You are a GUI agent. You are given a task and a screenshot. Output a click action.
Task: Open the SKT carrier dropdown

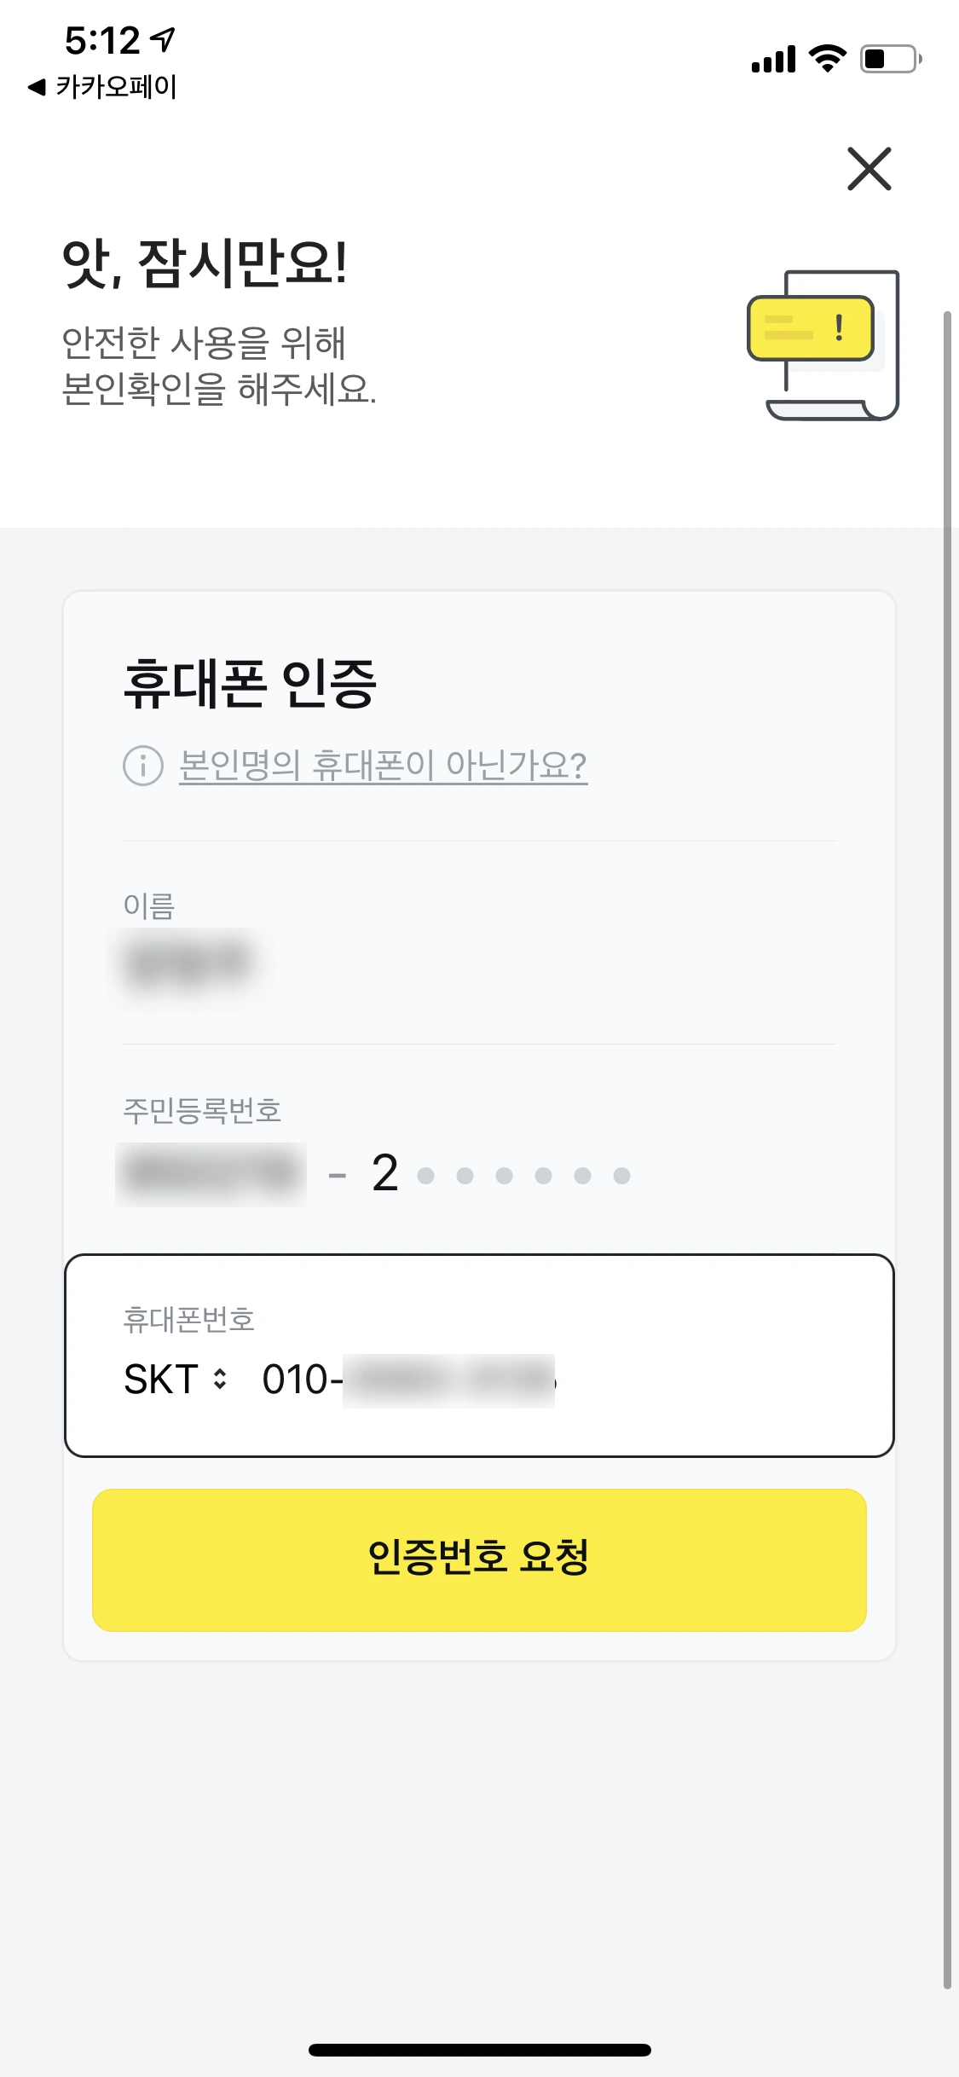coord(176,1379)
